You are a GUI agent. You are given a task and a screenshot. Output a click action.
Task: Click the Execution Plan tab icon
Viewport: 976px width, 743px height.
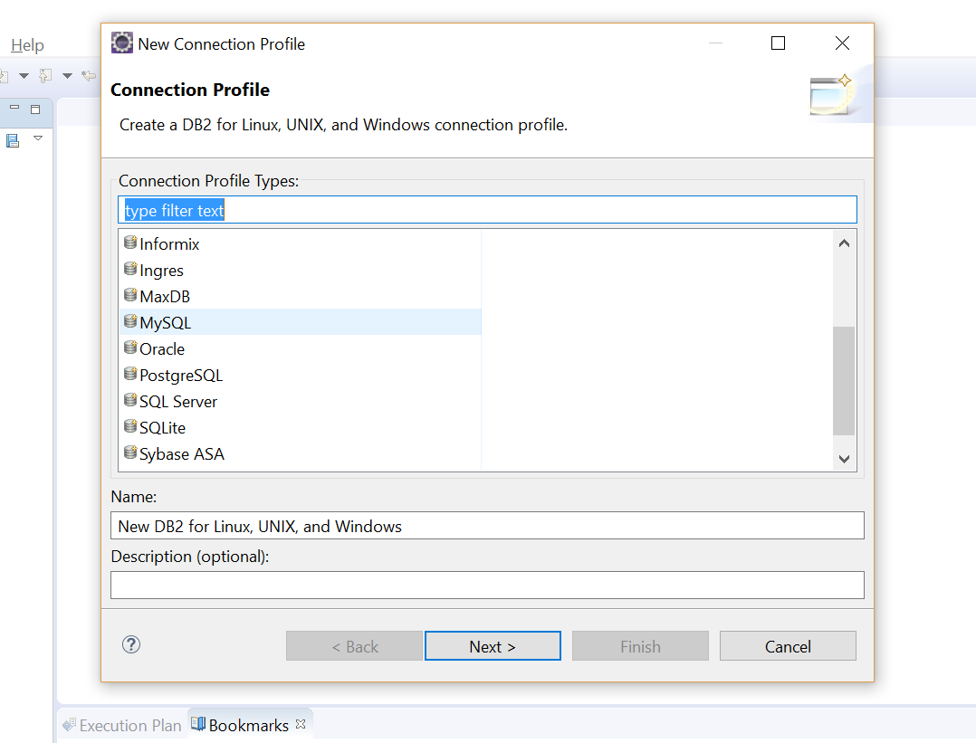point(69,725)
